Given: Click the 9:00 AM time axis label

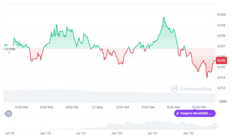Looking at the screenshot, I should click(x=173, y=107).
